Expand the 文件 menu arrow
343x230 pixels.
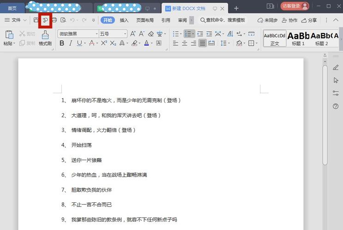[x=25, y=20]
